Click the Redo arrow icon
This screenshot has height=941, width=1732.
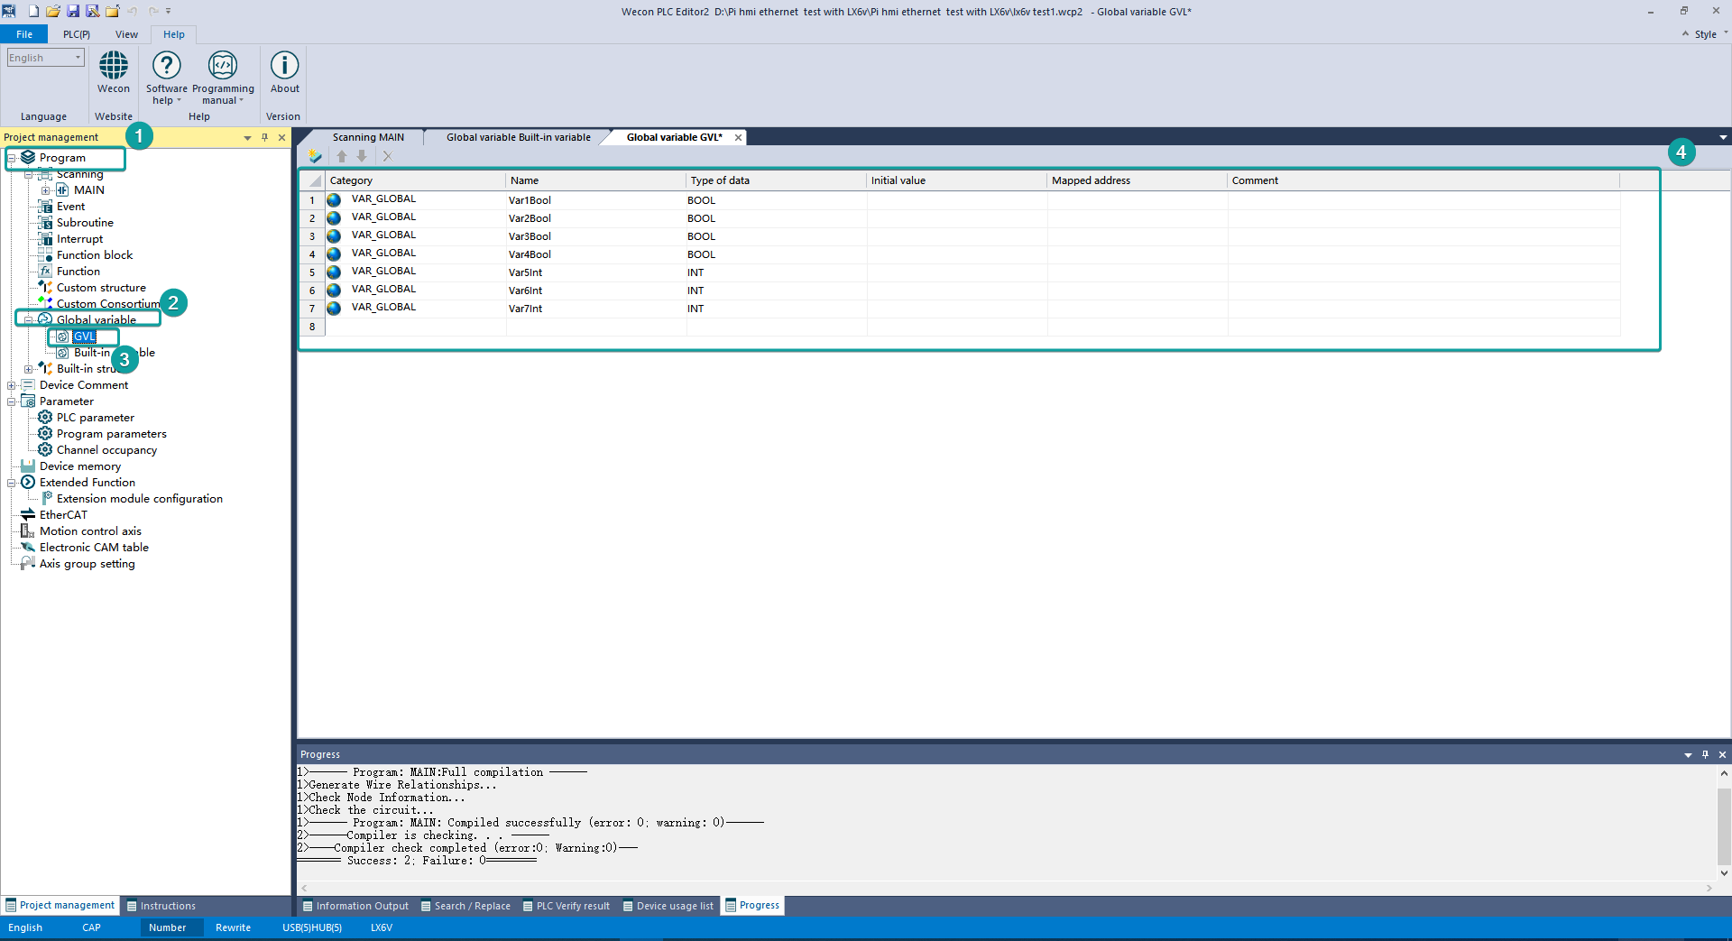pos(153,11)
